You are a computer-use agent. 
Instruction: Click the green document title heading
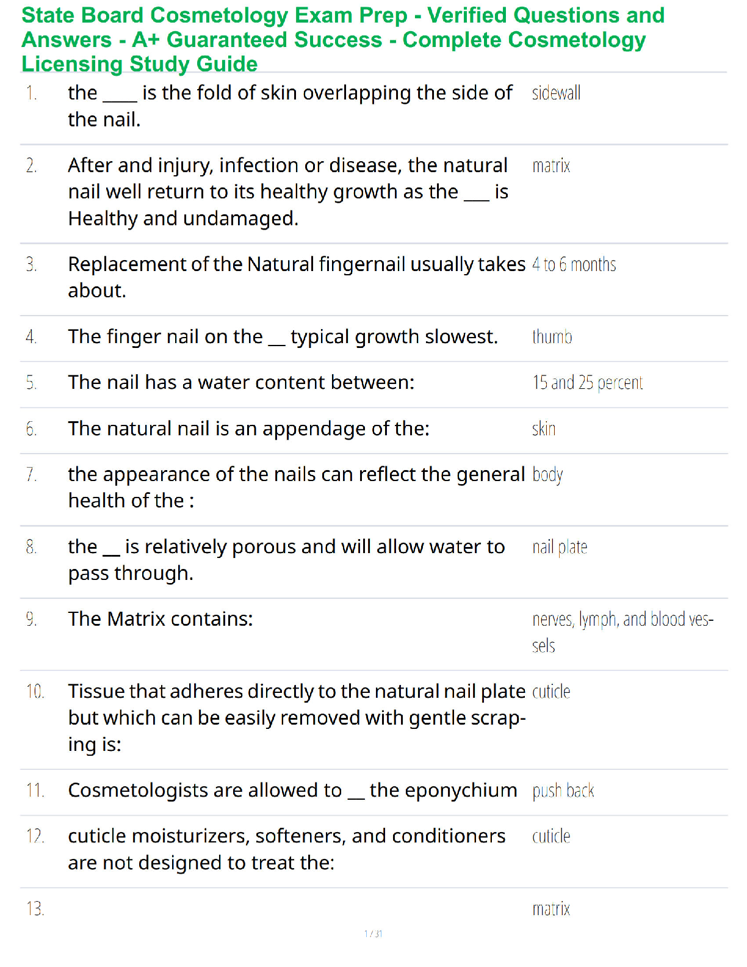click(343, 40)
